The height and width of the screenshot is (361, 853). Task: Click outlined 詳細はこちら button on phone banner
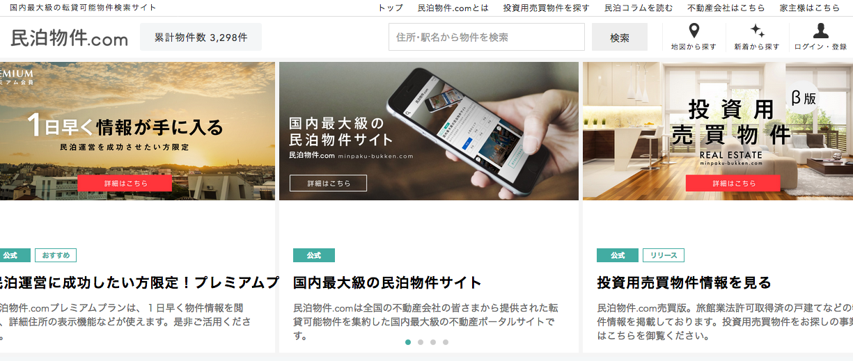(329, 184)
